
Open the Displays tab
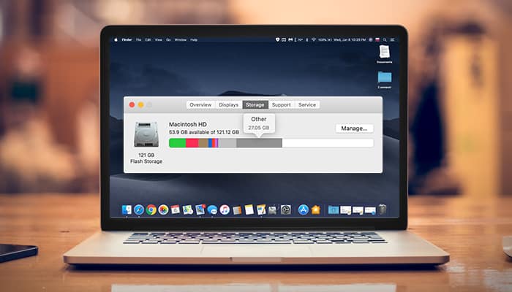coord(228,104)
